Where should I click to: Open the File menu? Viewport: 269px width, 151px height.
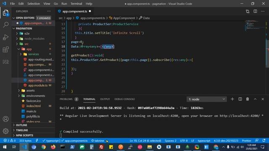pyautogui.click(x=12, y=4)
